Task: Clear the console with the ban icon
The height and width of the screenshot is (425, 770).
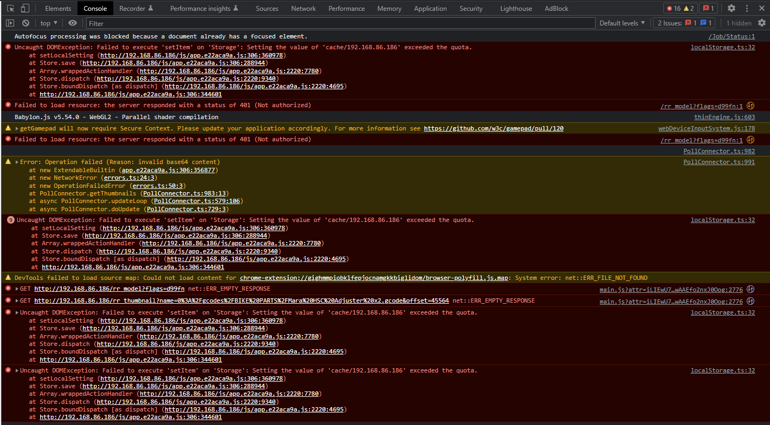Action: click(x=25, y=23)
